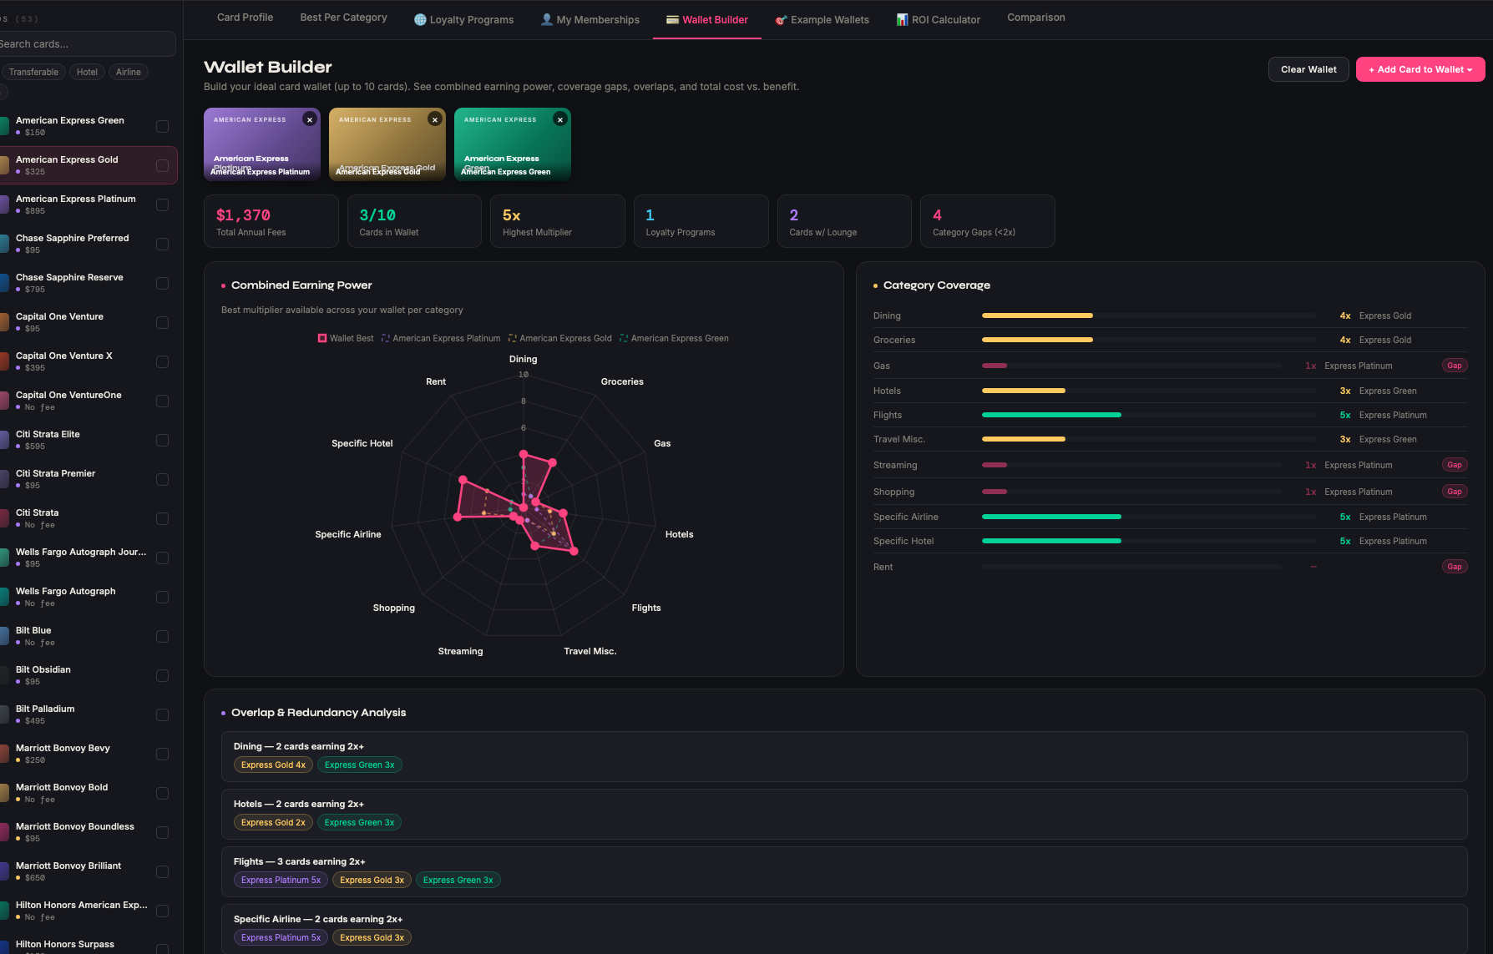The image size is (1493, 954).
Task: Click Express Gold 4x tag under Dining overlap
Action: 273,765
